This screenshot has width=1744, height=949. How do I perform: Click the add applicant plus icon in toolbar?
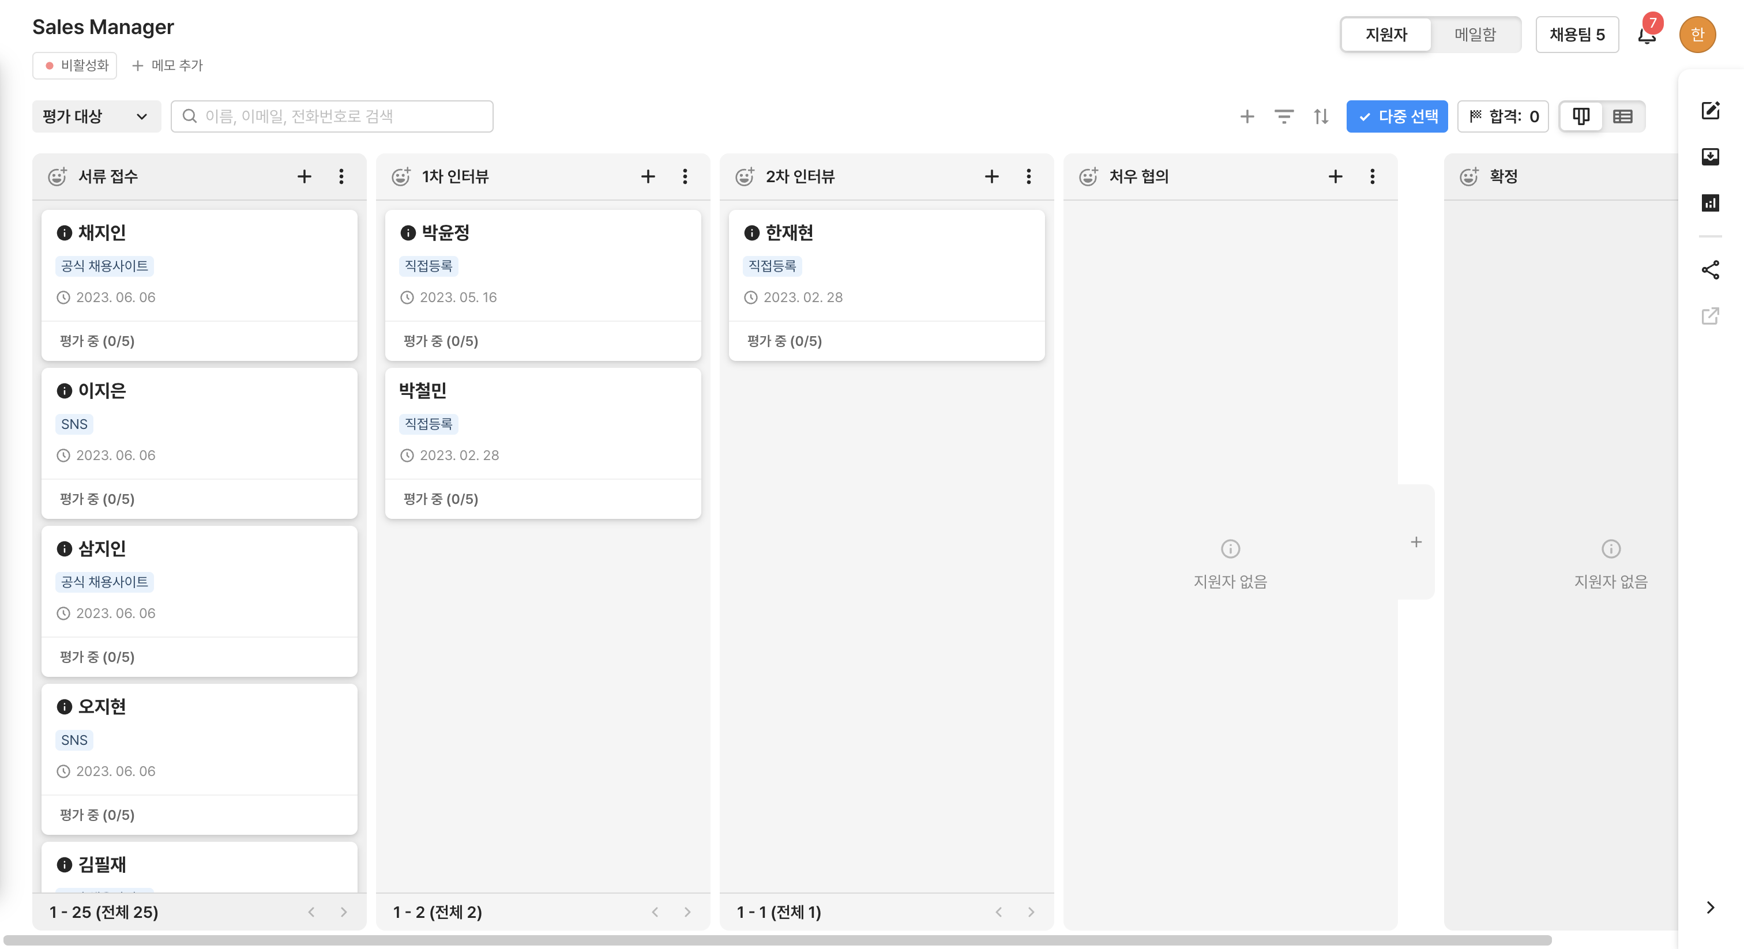(1247, 116)
